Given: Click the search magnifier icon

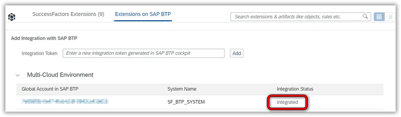Looking at the screenshot, I should click(x=365, y=16).
